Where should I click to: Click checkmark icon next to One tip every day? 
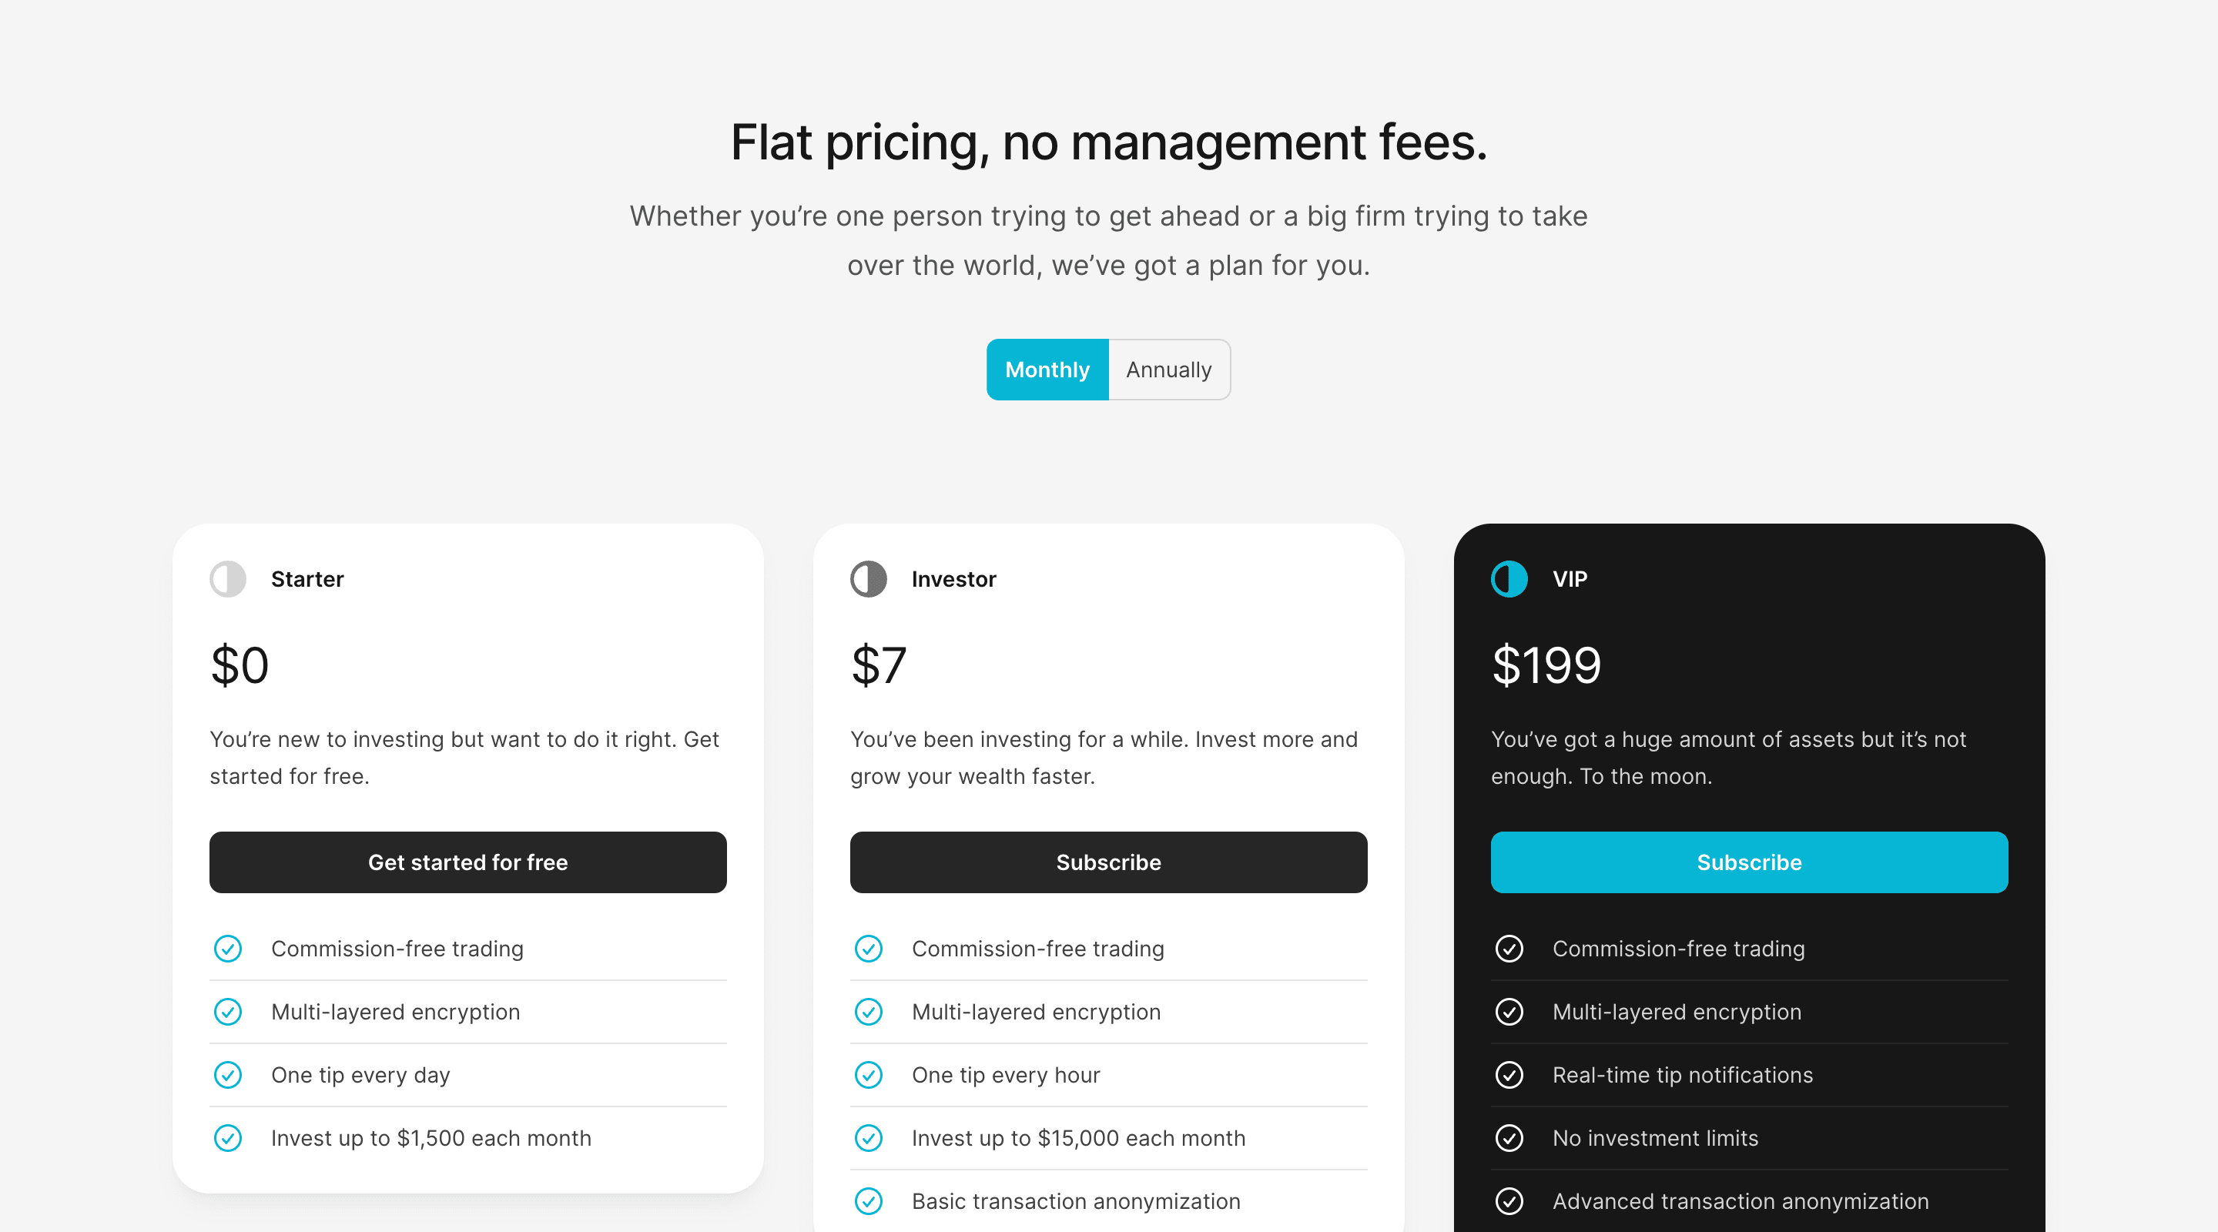[228, 1076]
